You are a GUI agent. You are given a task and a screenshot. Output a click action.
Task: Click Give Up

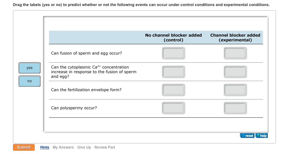point(84,147)
